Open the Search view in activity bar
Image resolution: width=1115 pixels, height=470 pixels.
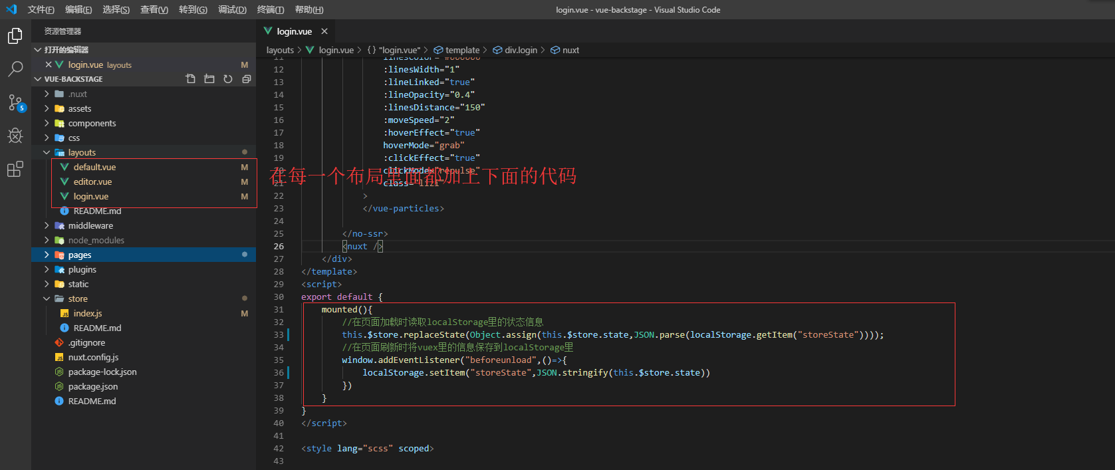pos(15,69)
